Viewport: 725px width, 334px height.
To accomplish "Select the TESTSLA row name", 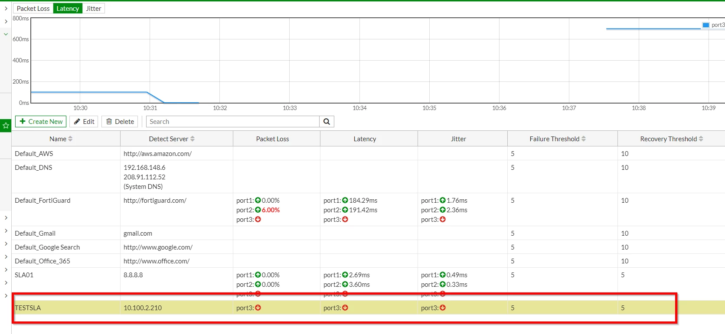I will tap(28, 308).
